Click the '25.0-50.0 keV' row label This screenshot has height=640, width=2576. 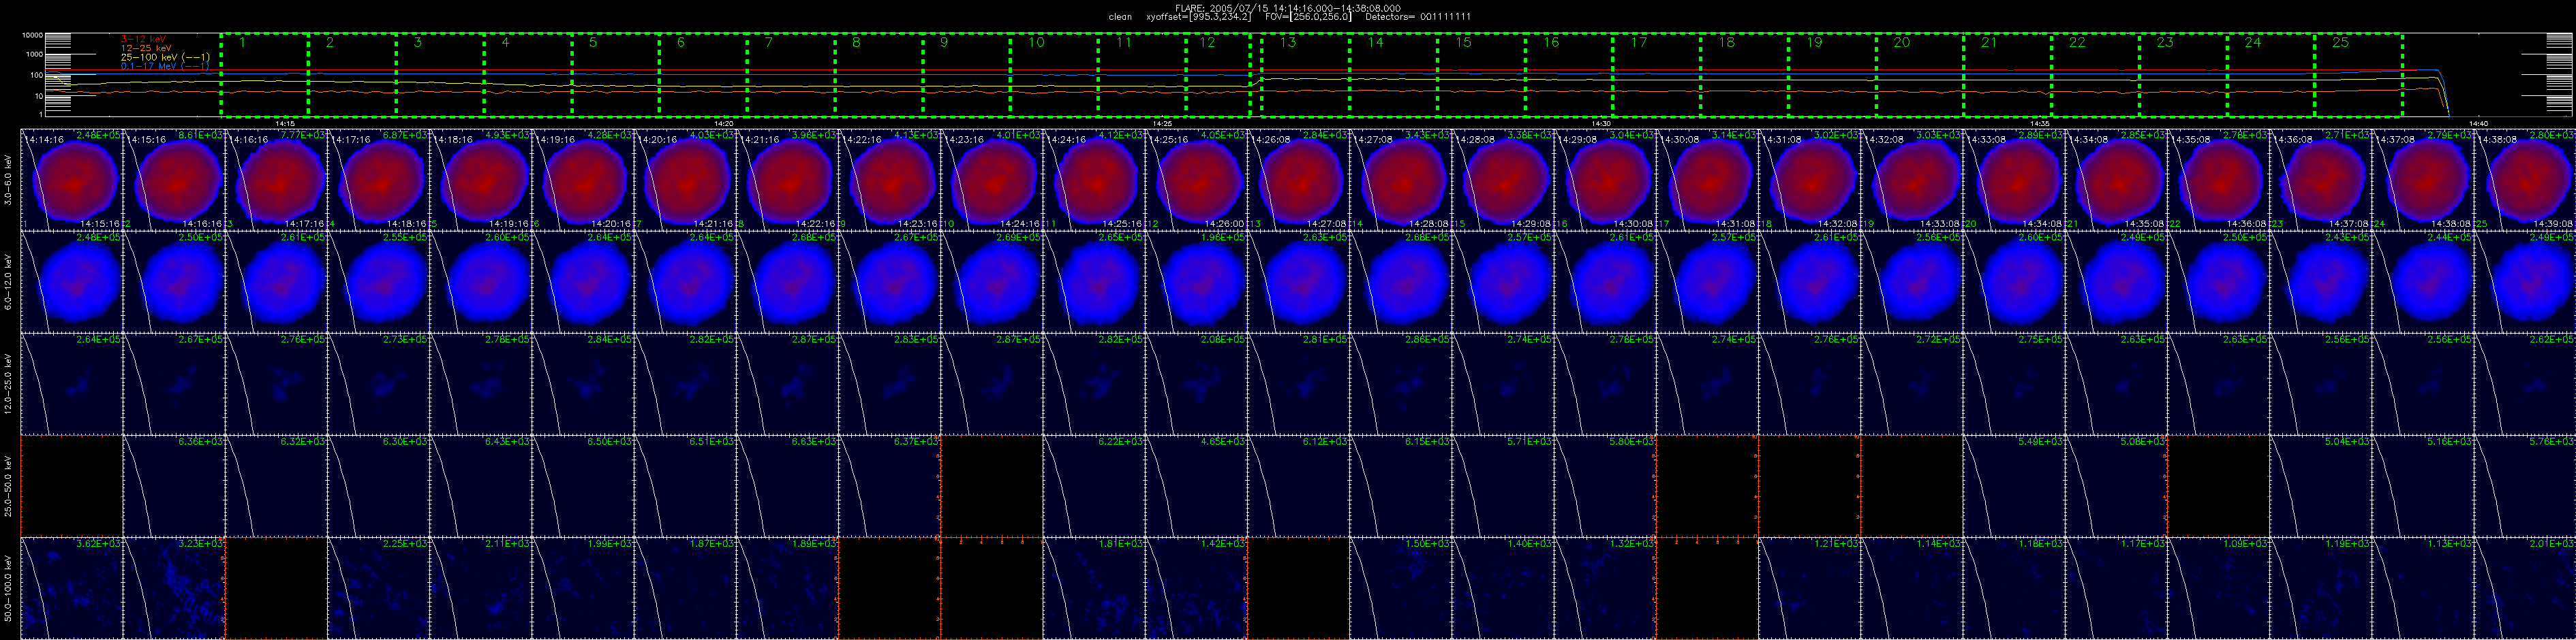coord(9,486)
